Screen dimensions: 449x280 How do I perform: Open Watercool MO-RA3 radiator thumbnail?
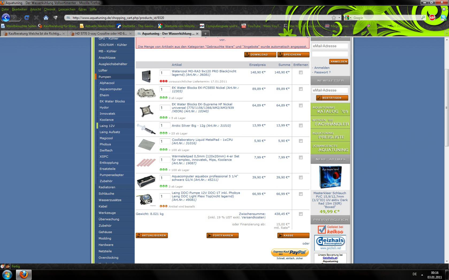point(146,76)
